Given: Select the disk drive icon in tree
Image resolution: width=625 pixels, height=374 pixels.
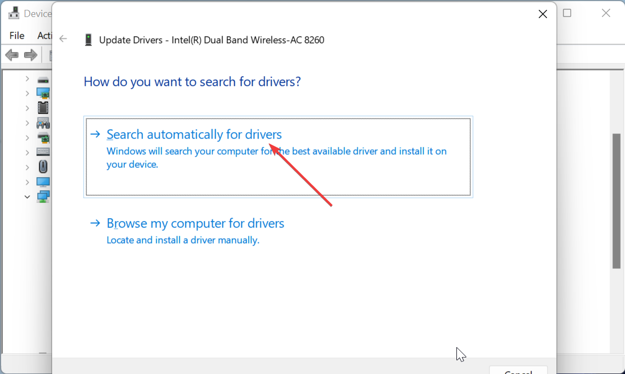Looking at the screenshot, I should 43,80.
